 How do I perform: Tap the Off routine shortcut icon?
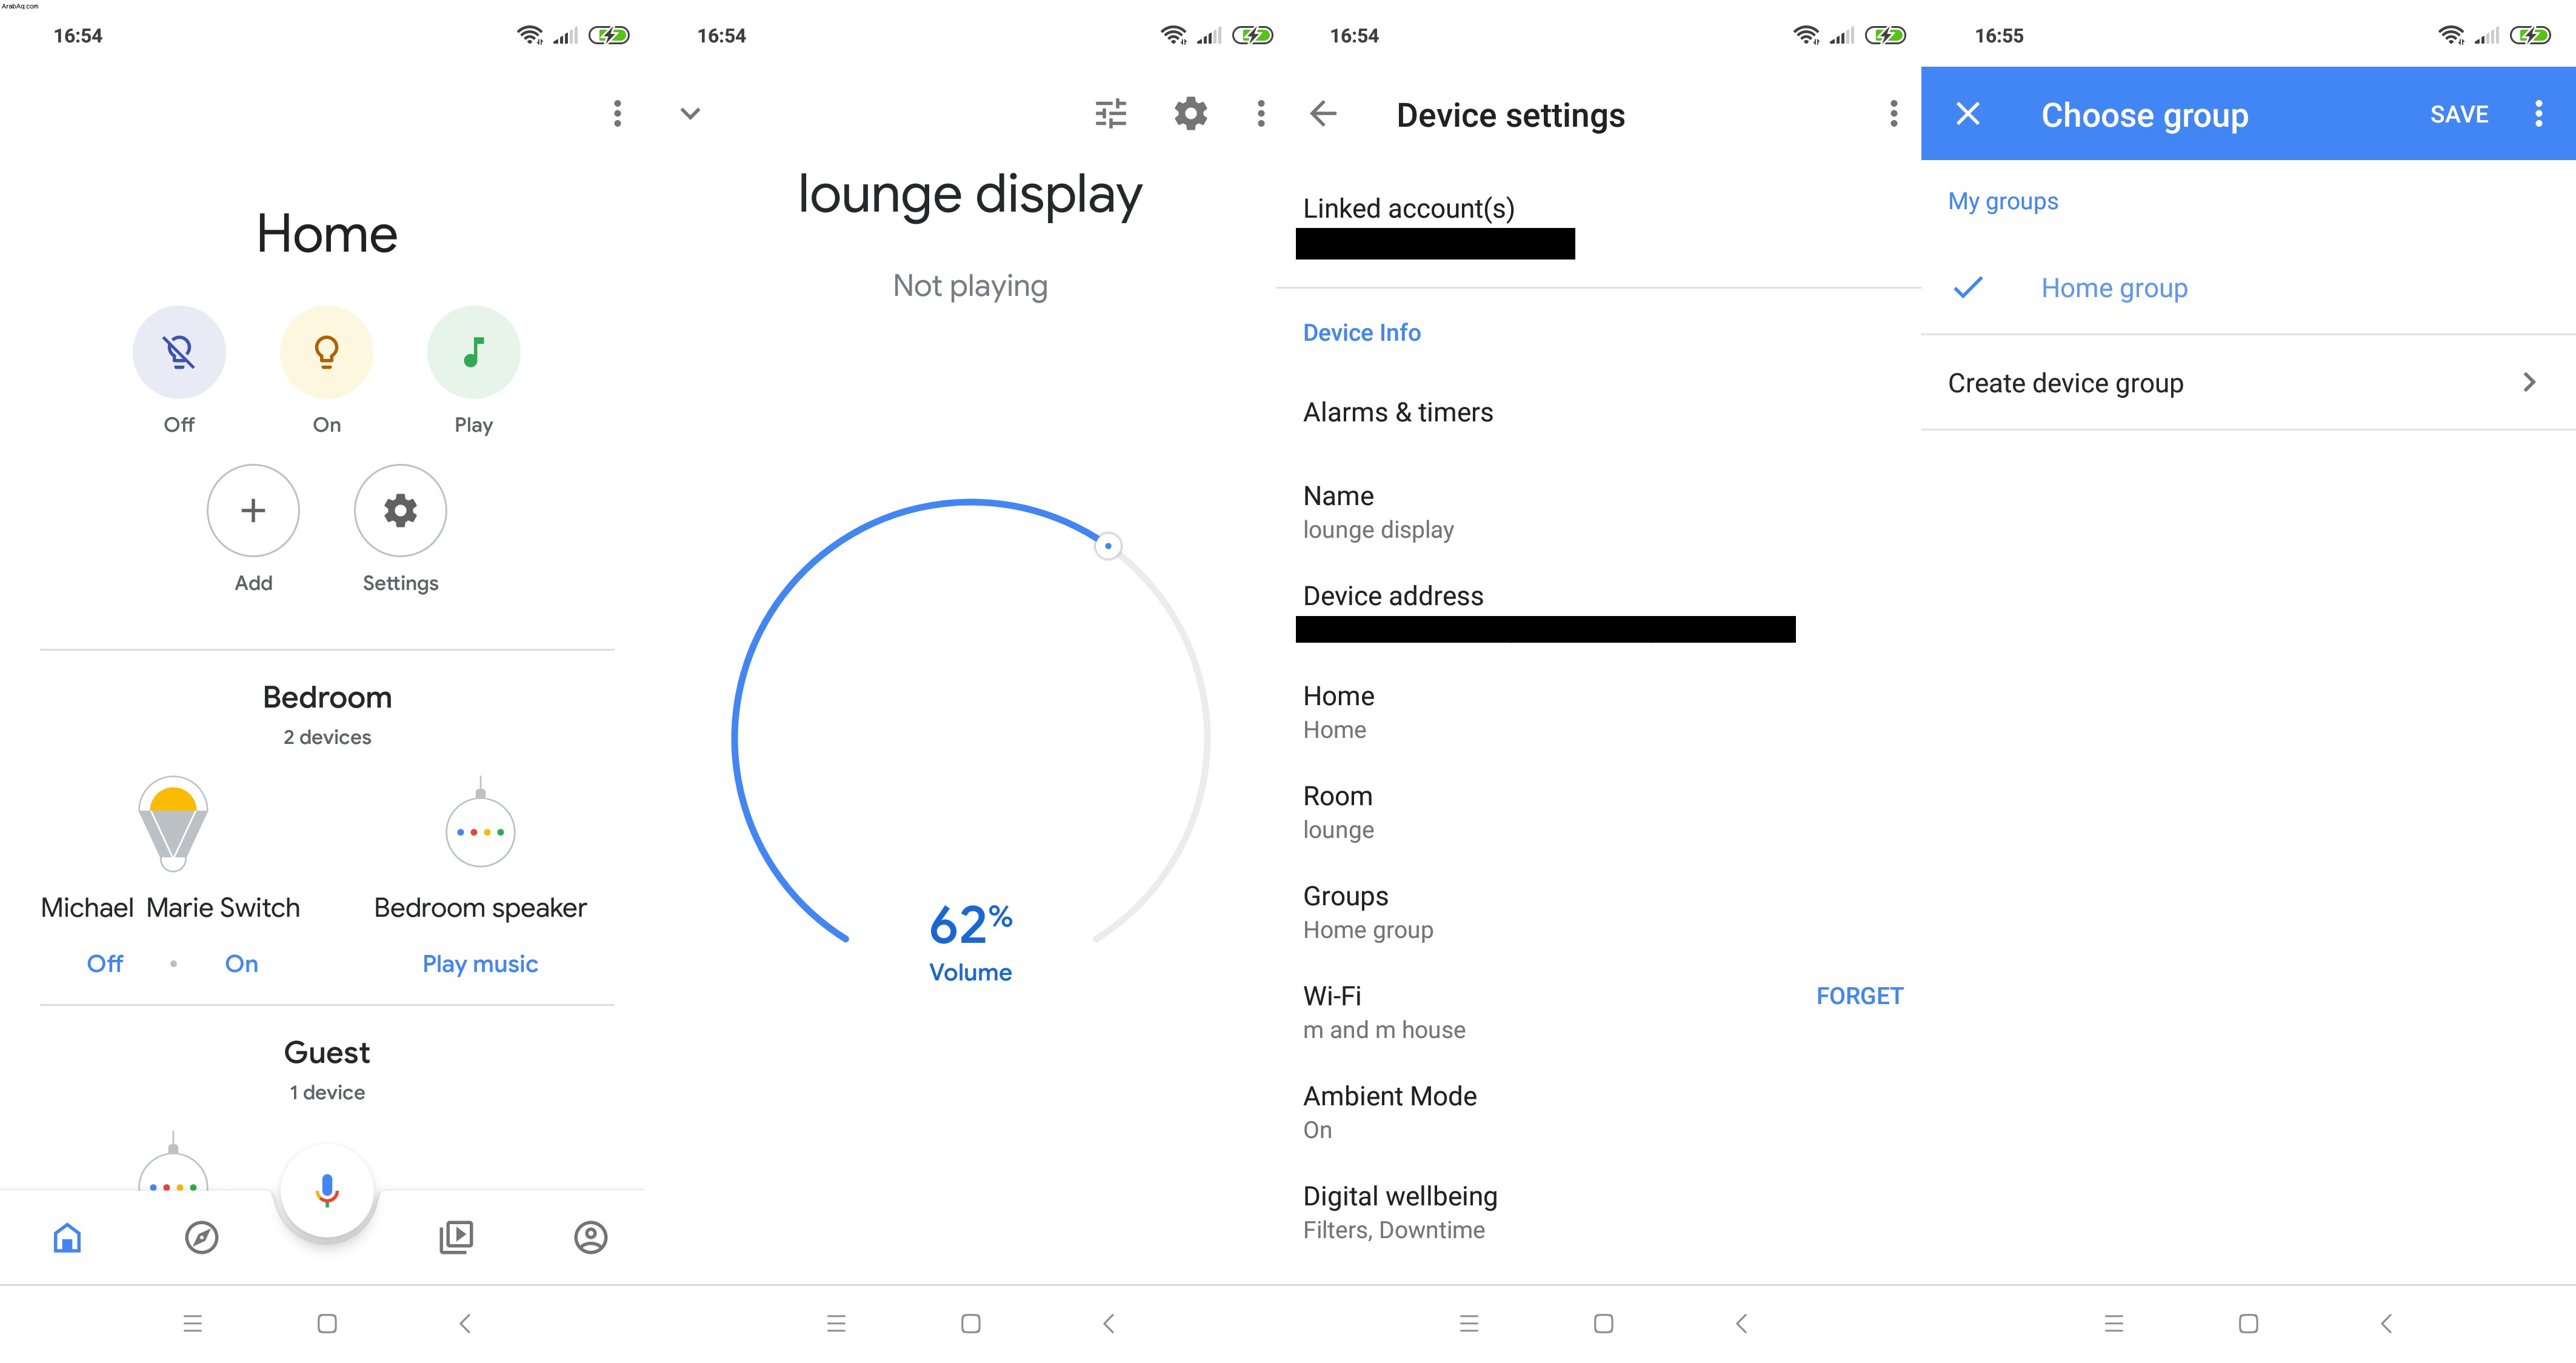tap(179, 352)
